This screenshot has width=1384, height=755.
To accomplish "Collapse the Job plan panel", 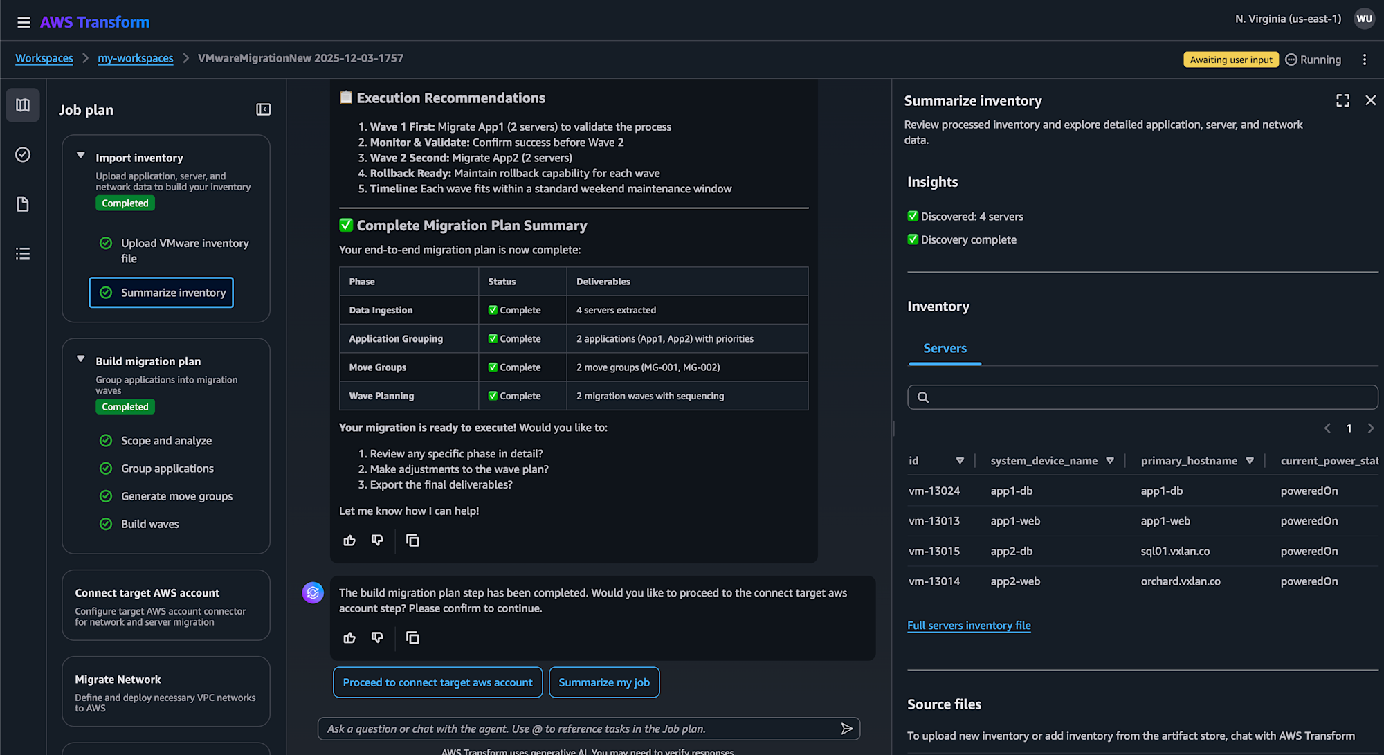I will coord(263,109).
